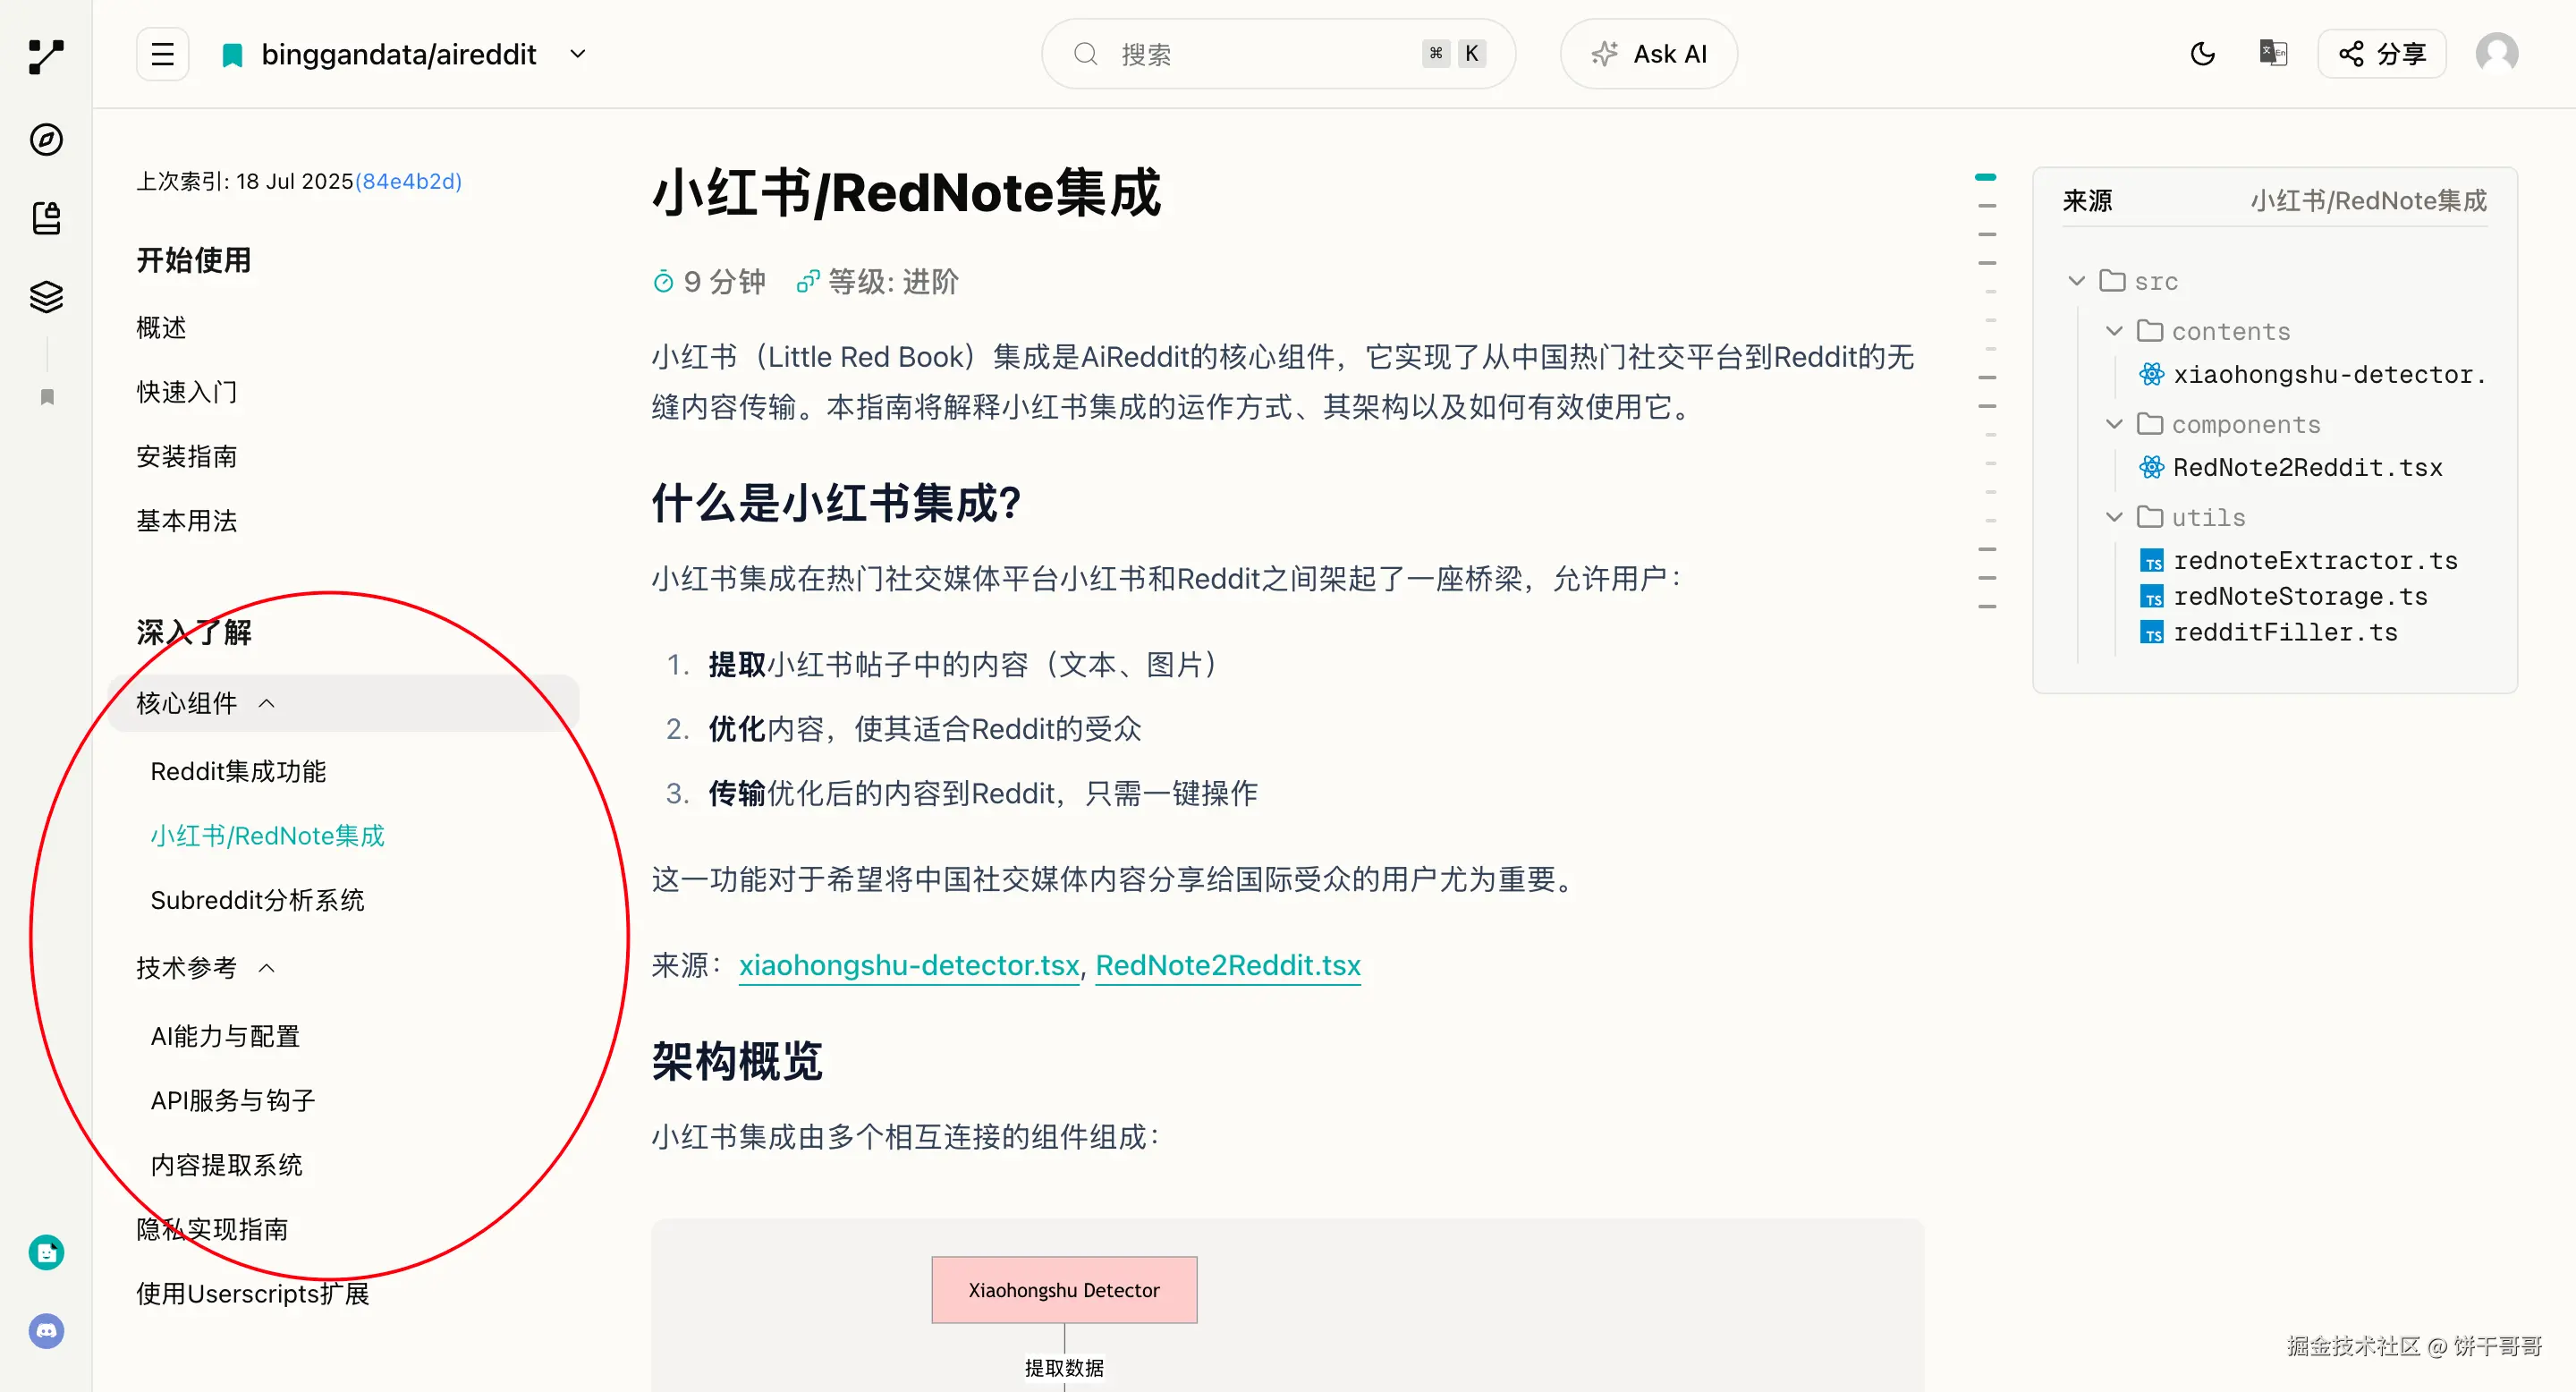Open the user avatar profile menu
This screenshot has height=1392, width=2576.
coord(2496,54)
